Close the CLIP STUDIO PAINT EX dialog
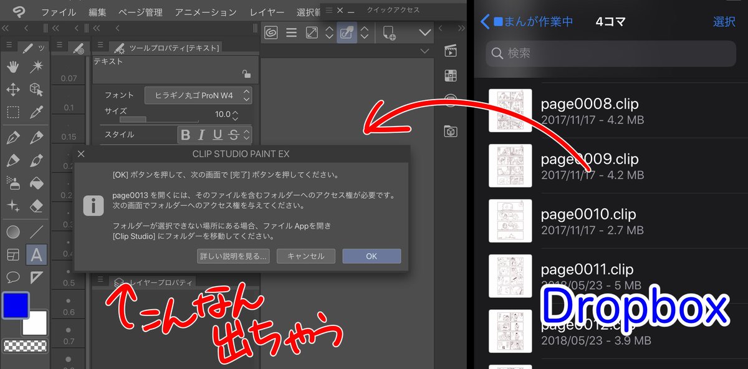Image resolution: width=748 pixels, height=369 pixels. (x=81, y=153)
